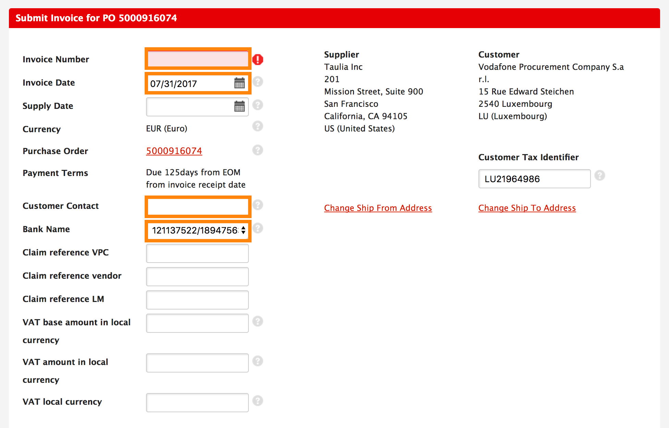Click the VAT local currency input

point(197,403)
